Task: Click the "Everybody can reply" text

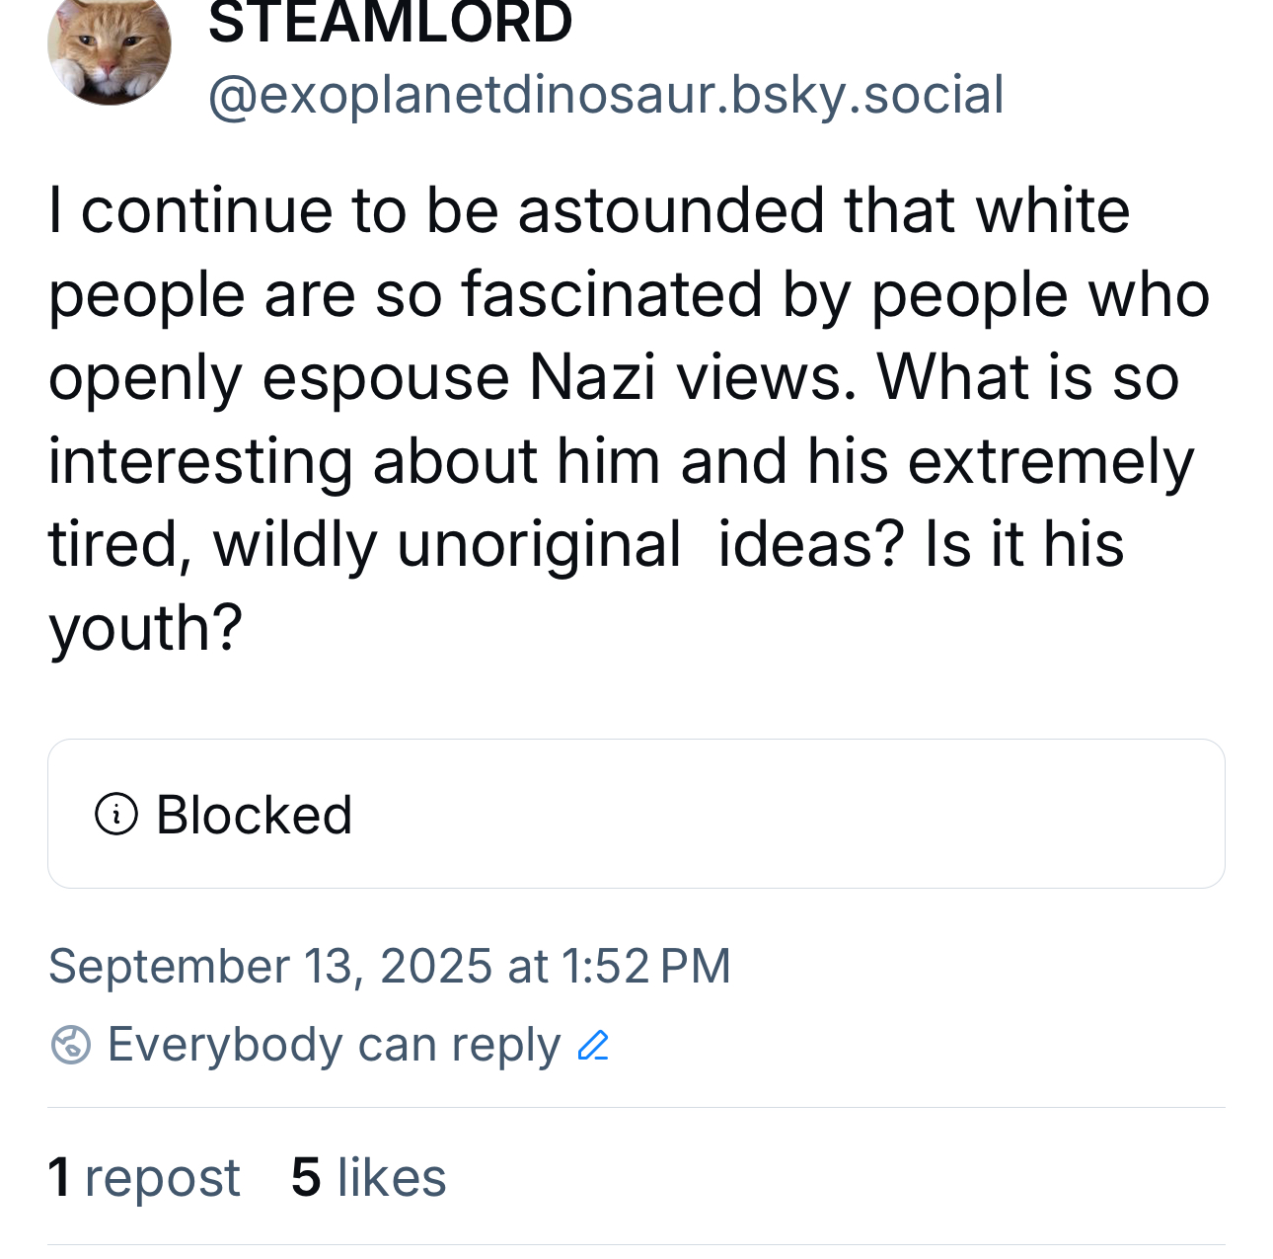Action: [334, 1045]
